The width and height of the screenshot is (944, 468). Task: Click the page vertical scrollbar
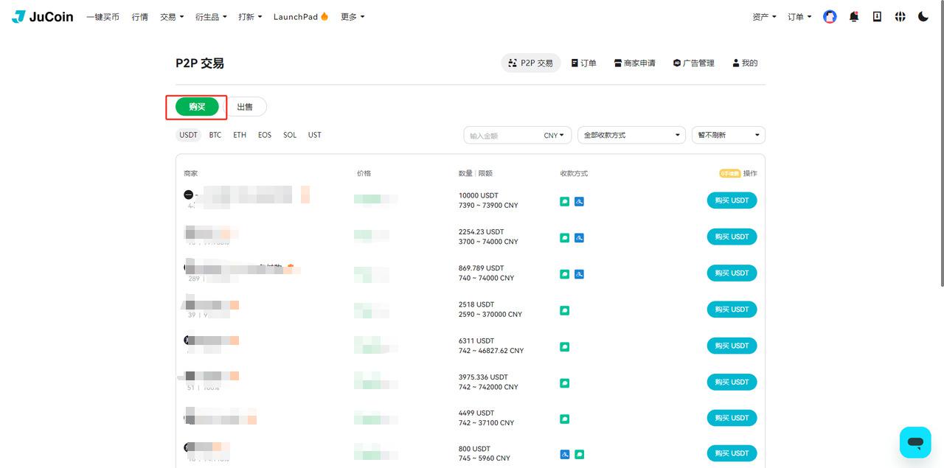tap(941, 144)
